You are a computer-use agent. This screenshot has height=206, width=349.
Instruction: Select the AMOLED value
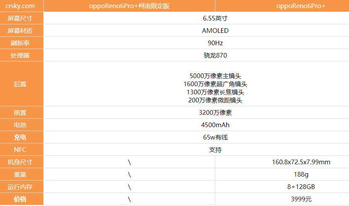coord(215,31)
